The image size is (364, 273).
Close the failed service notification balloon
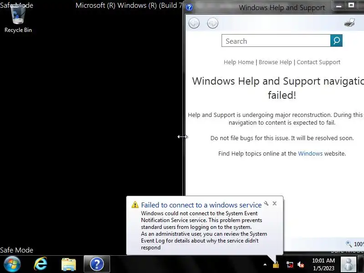(x=275, y=203)
